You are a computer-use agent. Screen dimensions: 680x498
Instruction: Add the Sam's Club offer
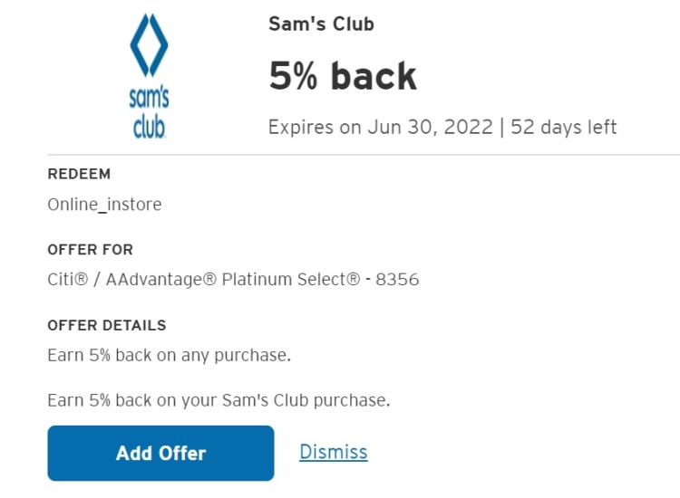pyautogui.click(x=160, y=453)
